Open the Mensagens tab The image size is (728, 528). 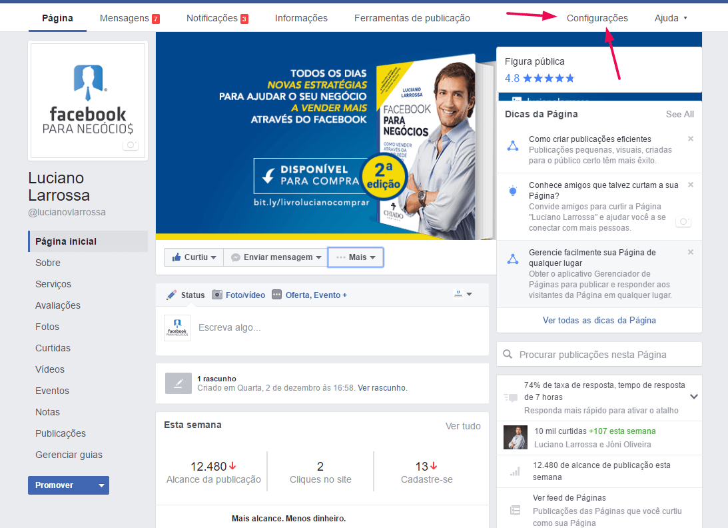tap(125, 18)
